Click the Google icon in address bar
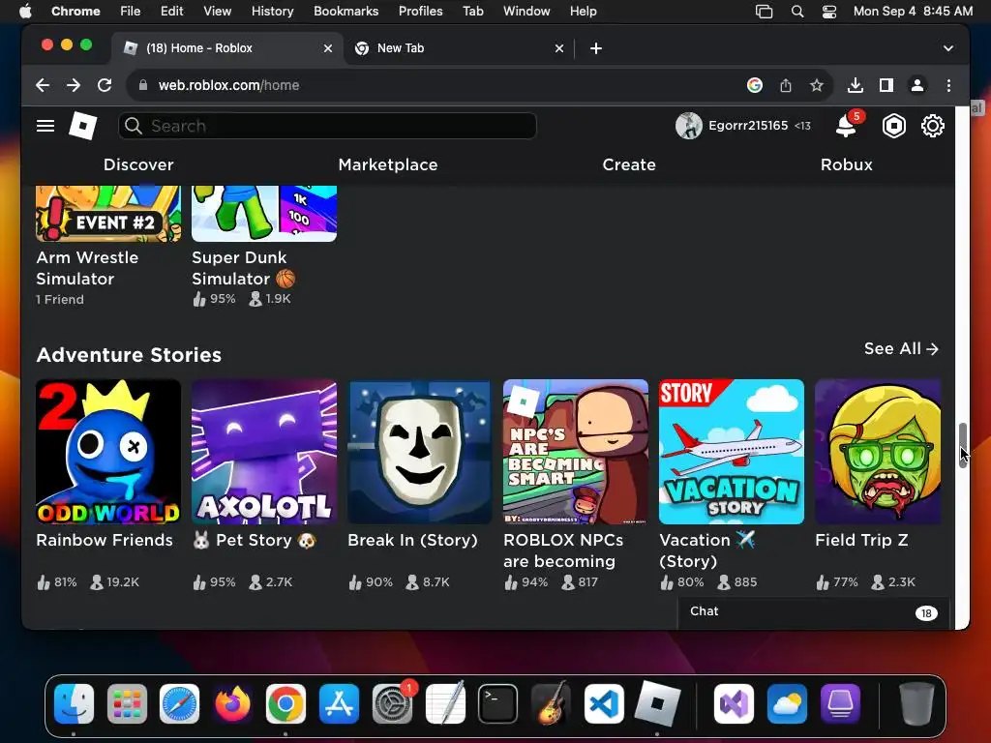The width and height of the screenshot is (991, 743). [755, 85]
